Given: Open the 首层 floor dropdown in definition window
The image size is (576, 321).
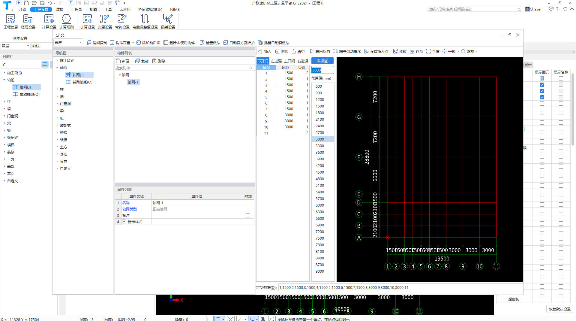Looking at the screenshot, I should coord(68,43).
